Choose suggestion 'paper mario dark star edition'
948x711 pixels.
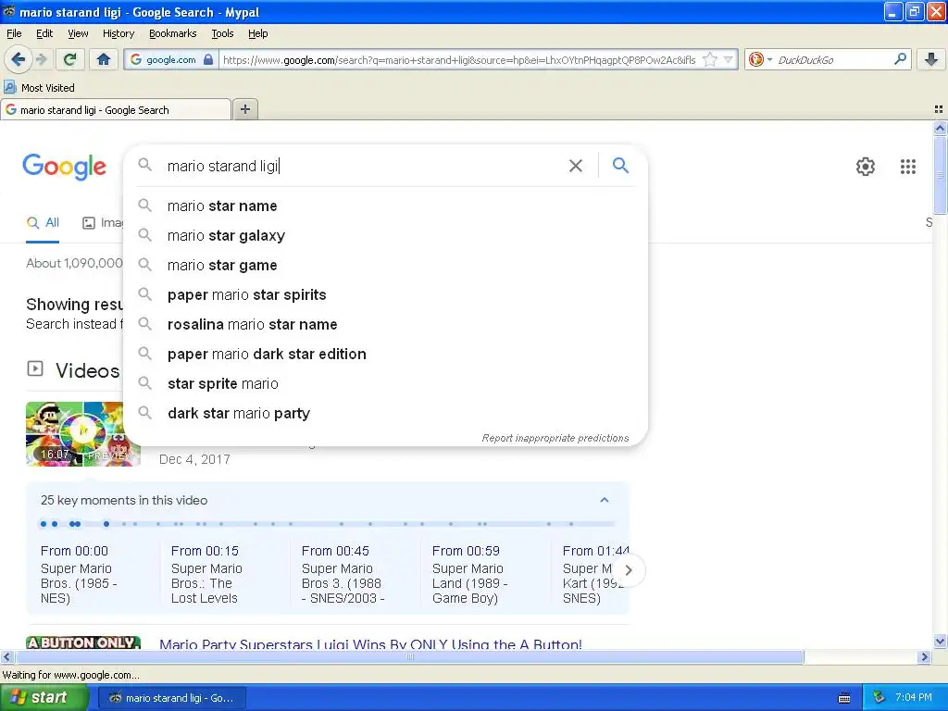coord(385,354)
